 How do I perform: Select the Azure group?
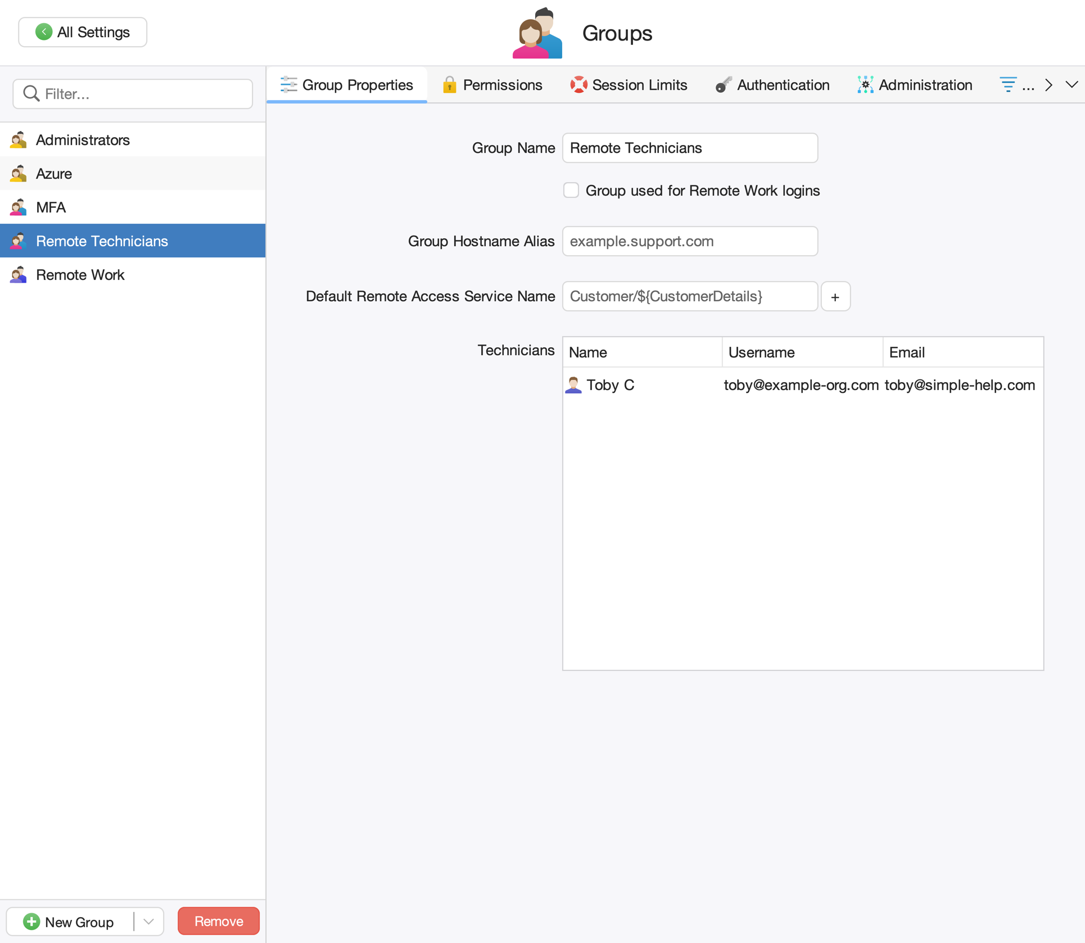(133, 174)
